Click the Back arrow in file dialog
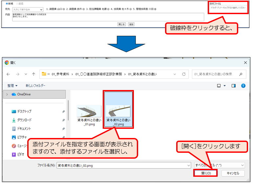The image size is (253, 183). point(8,74)
